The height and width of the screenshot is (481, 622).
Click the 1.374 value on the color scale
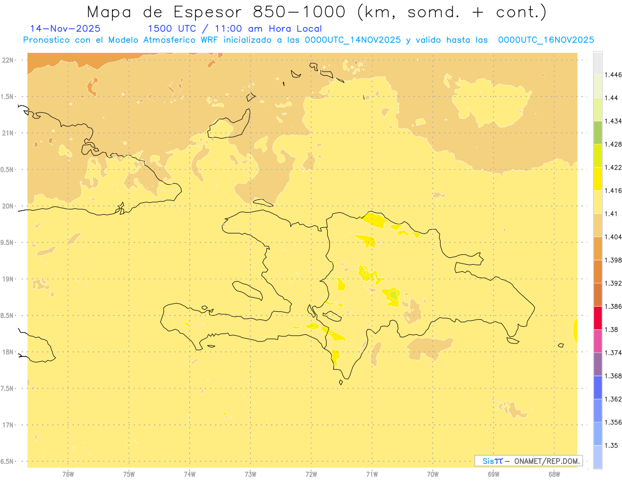point(613,352)
